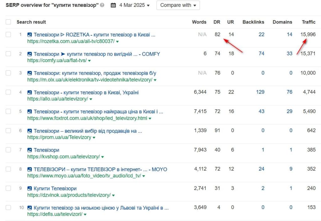This screenshot has width=321, height=221.
Task: Open the COMFY result title link
Action: (x=97, y=54)
